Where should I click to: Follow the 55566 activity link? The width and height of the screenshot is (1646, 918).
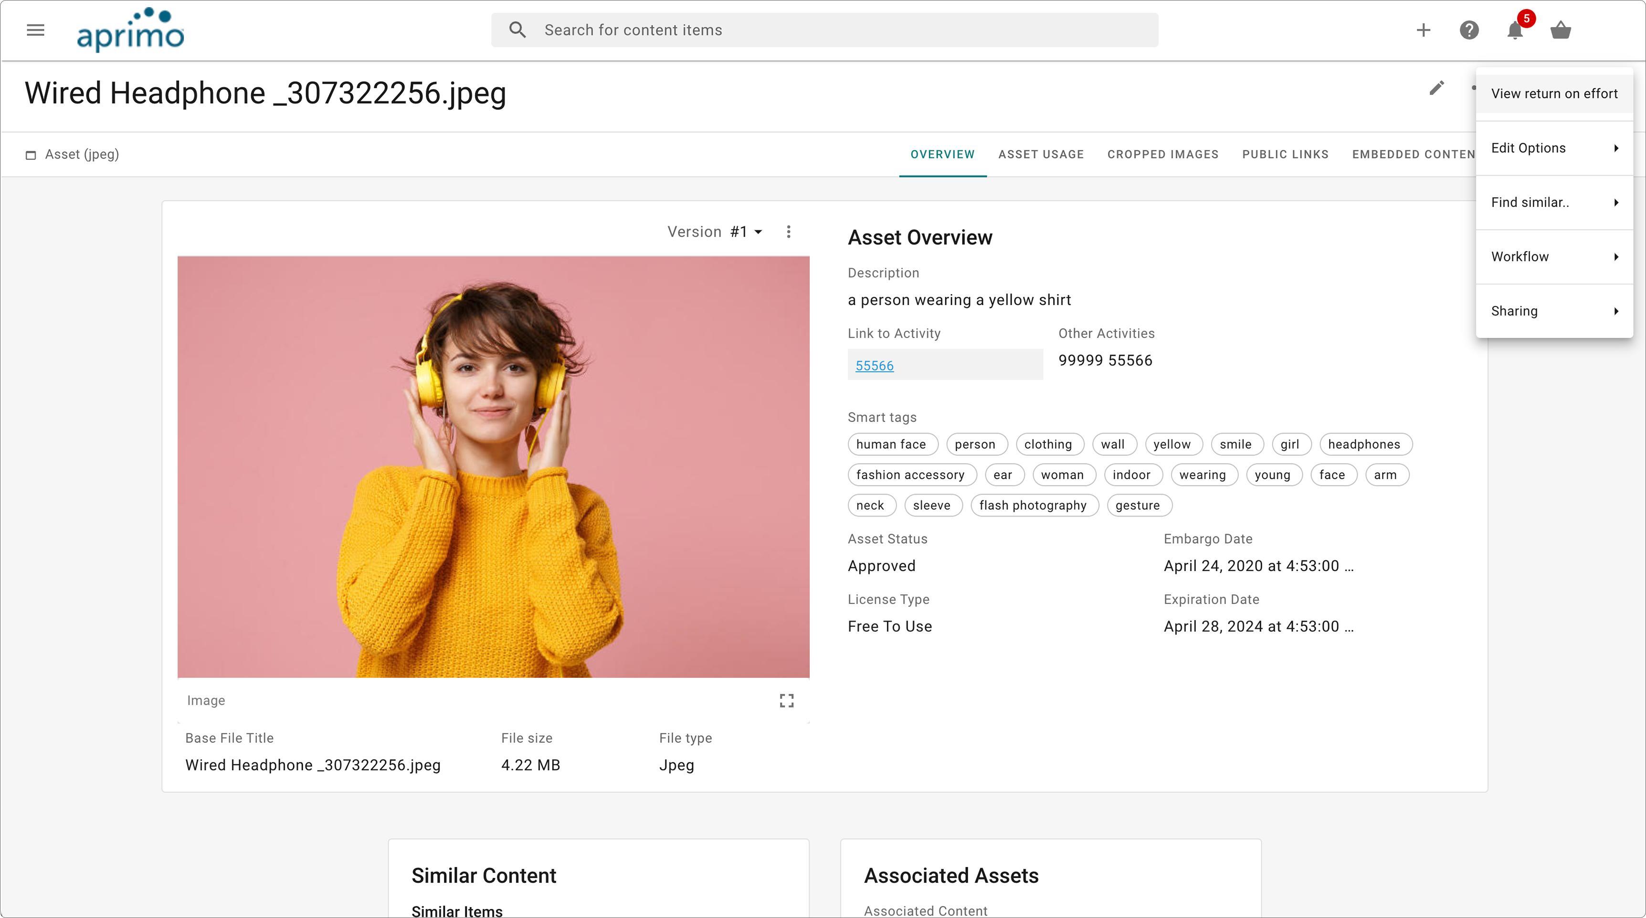coord(874,366)
